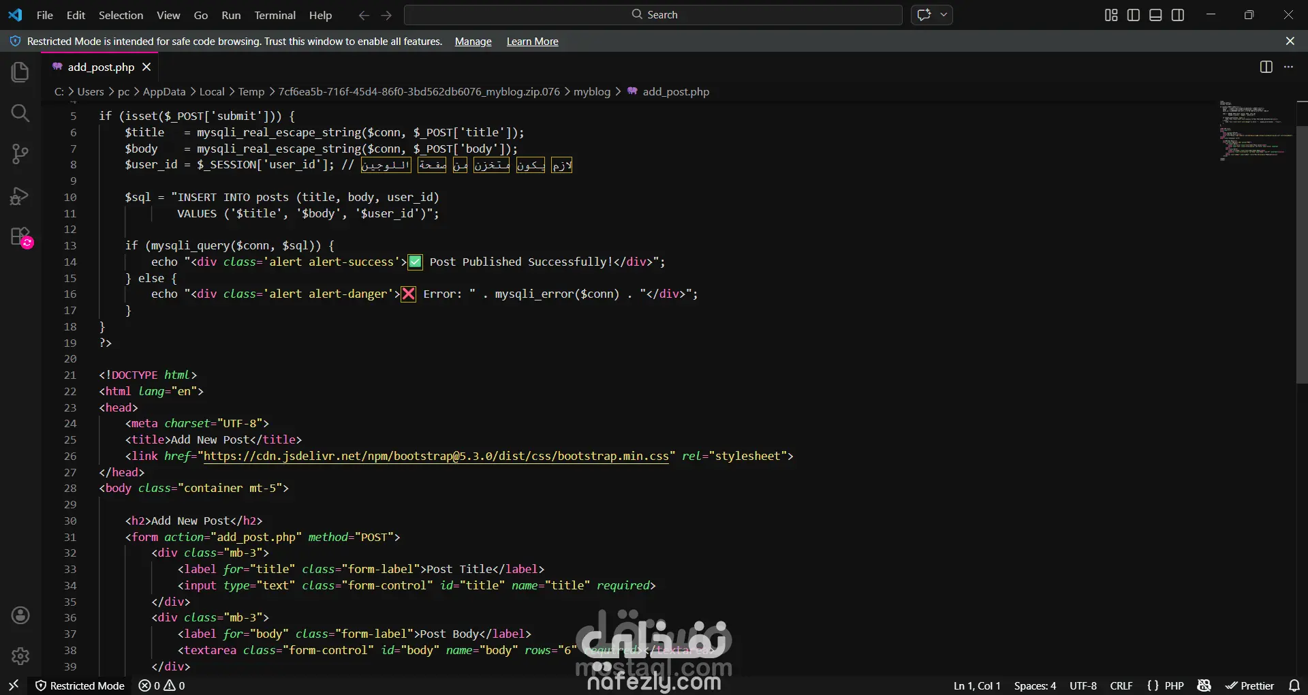This screenshot has width=1308, height=695.
Task: Open the View menu
Action: click(168, 15)
